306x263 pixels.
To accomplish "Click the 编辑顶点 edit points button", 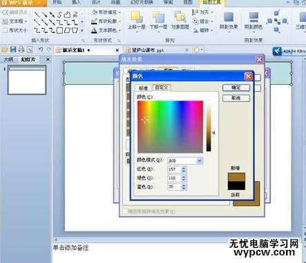I will tap(15, 12).
